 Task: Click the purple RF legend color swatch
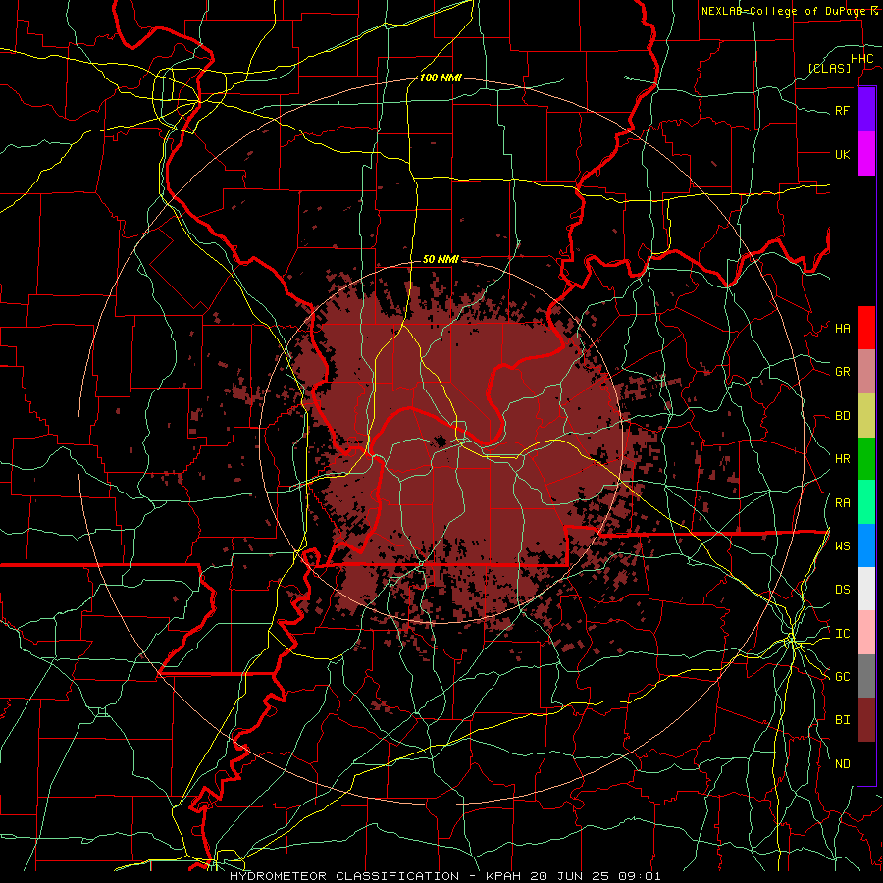tap(866, 109)
